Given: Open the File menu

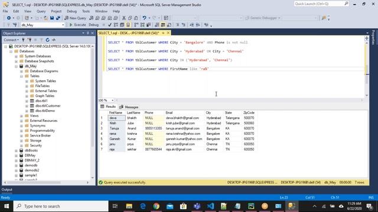Looking at the screenshot, I should 5,11.
